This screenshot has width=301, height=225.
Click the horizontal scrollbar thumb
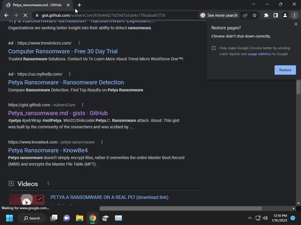181,208
